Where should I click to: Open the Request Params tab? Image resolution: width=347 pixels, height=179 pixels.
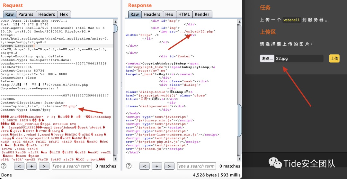(26, 14)
